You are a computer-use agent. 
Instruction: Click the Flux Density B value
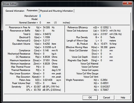(101, 37)
